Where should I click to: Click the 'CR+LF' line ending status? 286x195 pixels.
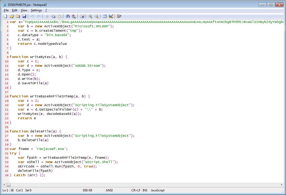136,190
